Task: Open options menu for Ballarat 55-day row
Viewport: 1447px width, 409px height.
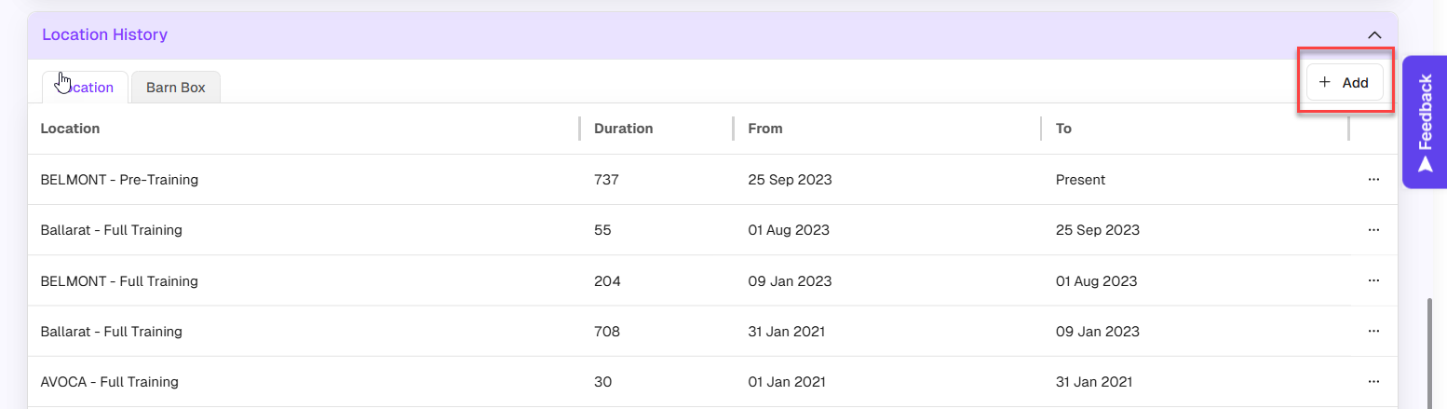Action: coord(1373,230)
